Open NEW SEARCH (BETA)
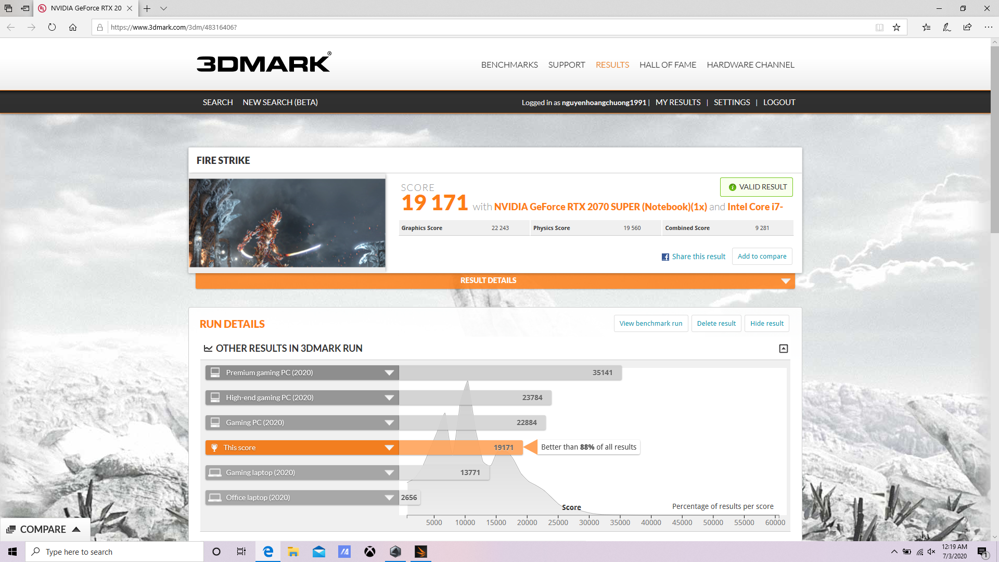 [280, 103]
